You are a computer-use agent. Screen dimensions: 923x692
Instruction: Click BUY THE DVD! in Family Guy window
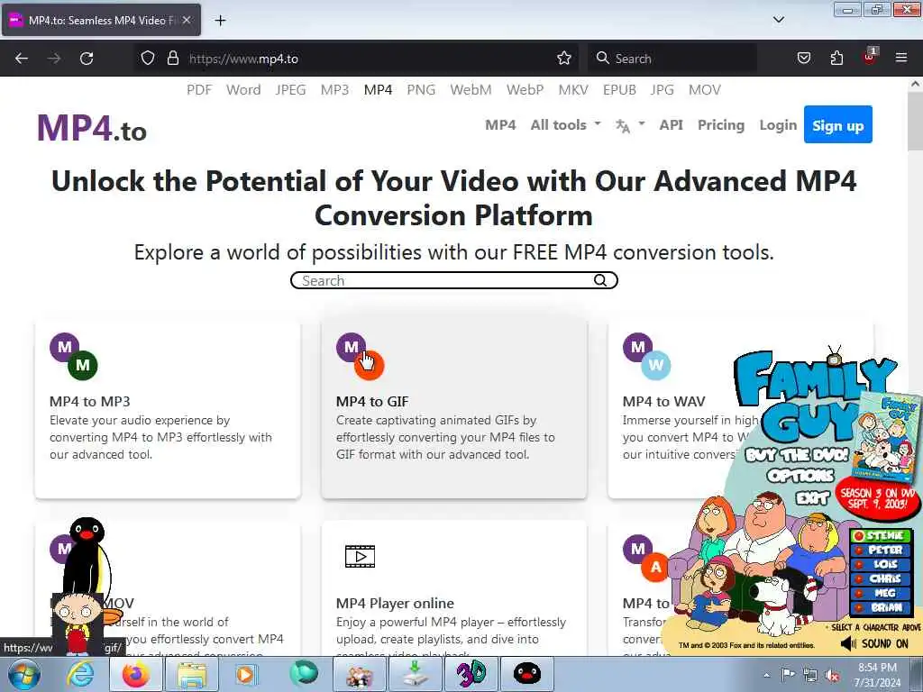797,455
